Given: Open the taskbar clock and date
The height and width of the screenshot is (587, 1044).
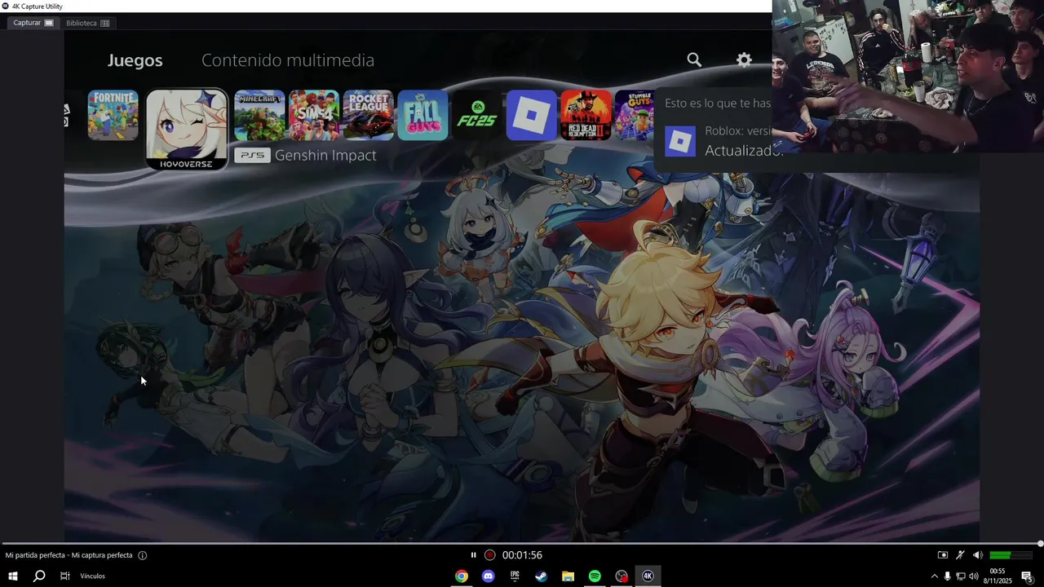Looking at the screenshot, I should click(997, 576).
